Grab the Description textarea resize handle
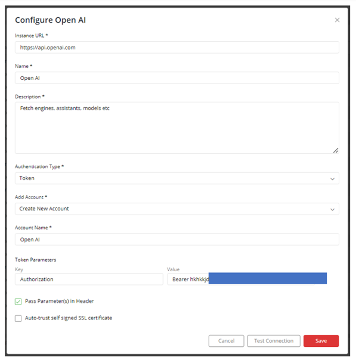 point(336,151)
